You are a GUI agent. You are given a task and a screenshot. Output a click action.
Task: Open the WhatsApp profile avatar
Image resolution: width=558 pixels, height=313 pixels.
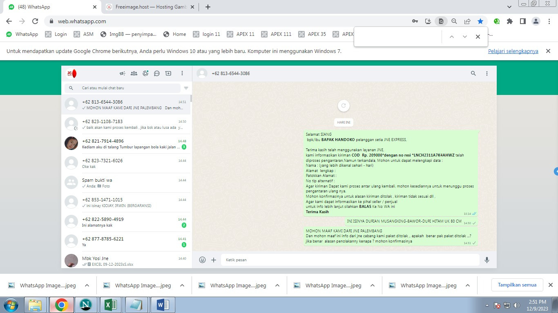point(71,73)
